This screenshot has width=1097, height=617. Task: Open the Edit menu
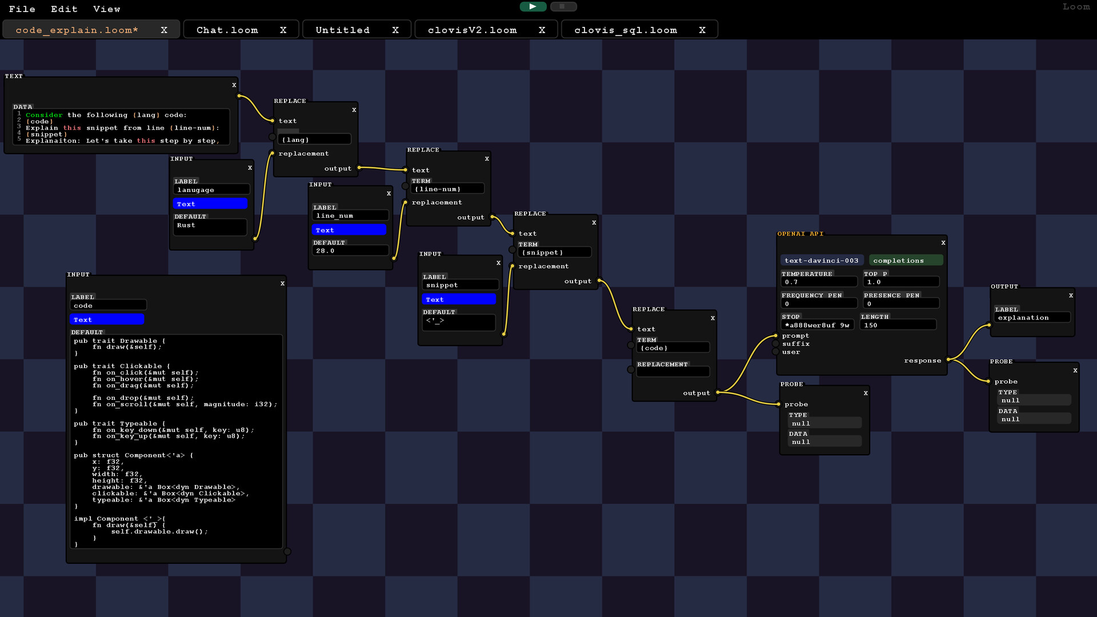pyautogui.click(x=63, y=9)
